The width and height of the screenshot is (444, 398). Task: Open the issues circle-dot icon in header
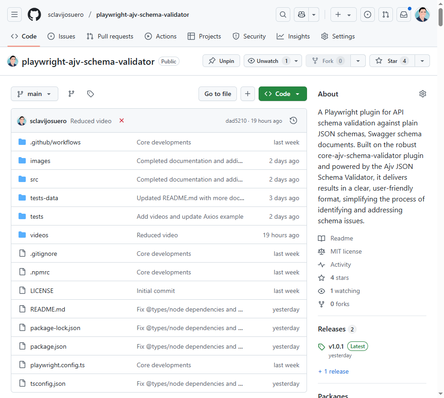(x=367, y=14)
